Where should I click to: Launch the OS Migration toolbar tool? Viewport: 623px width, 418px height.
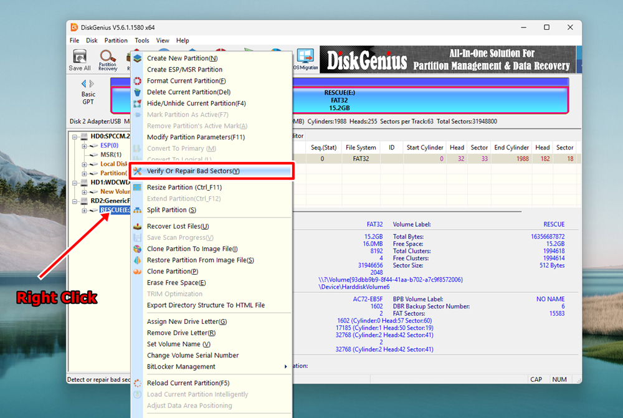[x=305, y=60]
